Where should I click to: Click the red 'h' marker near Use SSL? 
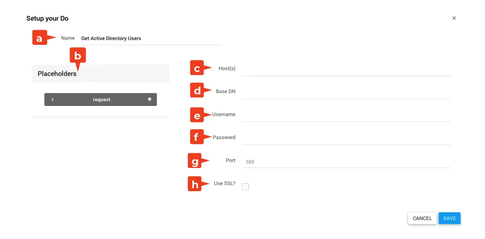[195, 184]
